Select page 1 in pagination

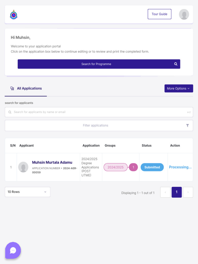[177, 192]
